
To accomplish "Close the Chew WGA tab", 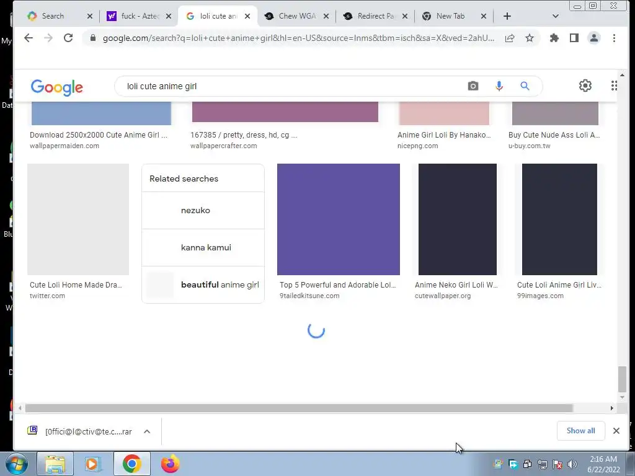I will click(326, 16).
